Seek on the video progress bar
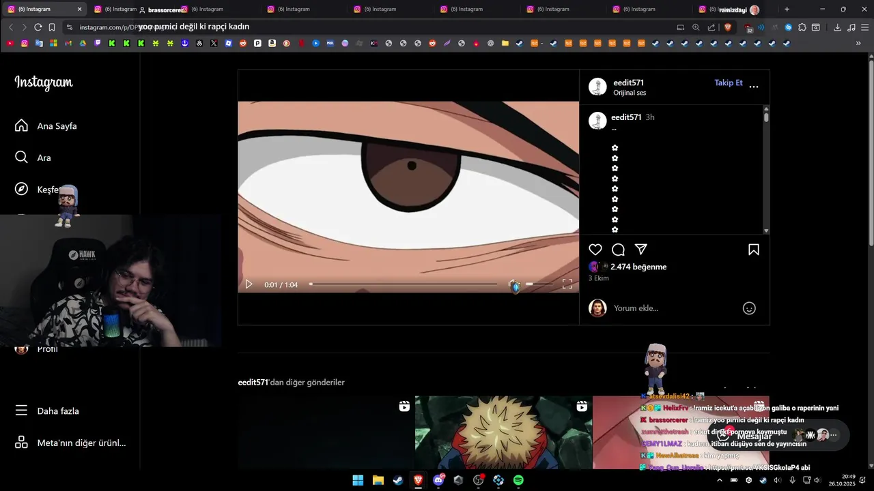This screenshot has height=491, width=874. 403,284
